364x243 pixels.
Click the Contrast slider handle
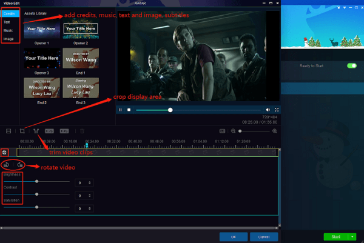click(x=36, y=195)
